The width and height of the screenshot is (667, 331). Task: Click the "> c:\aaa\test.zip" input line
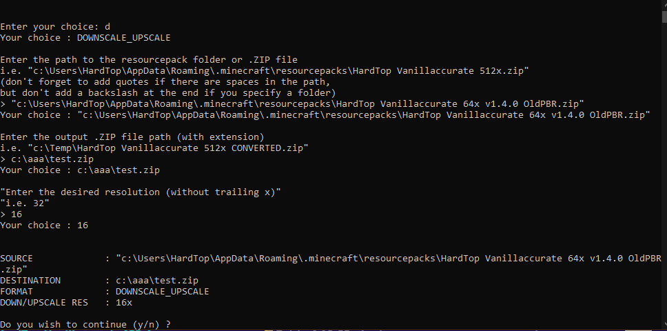pos(47,159)
